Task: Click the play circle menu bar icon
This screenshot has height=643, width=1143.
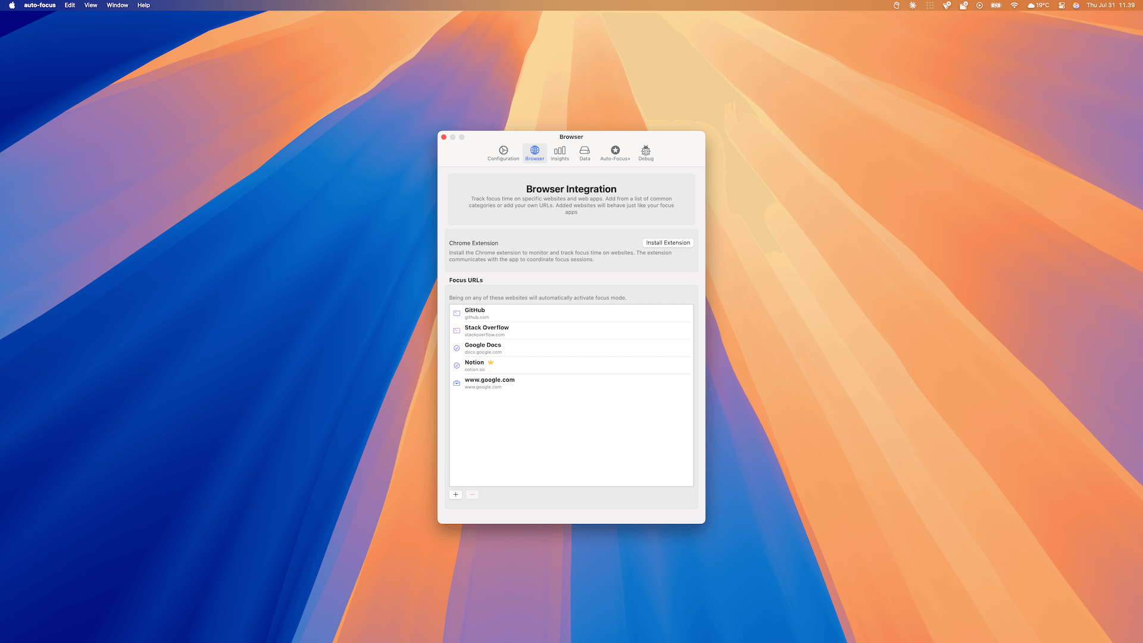Action: (x=979, y=5)
